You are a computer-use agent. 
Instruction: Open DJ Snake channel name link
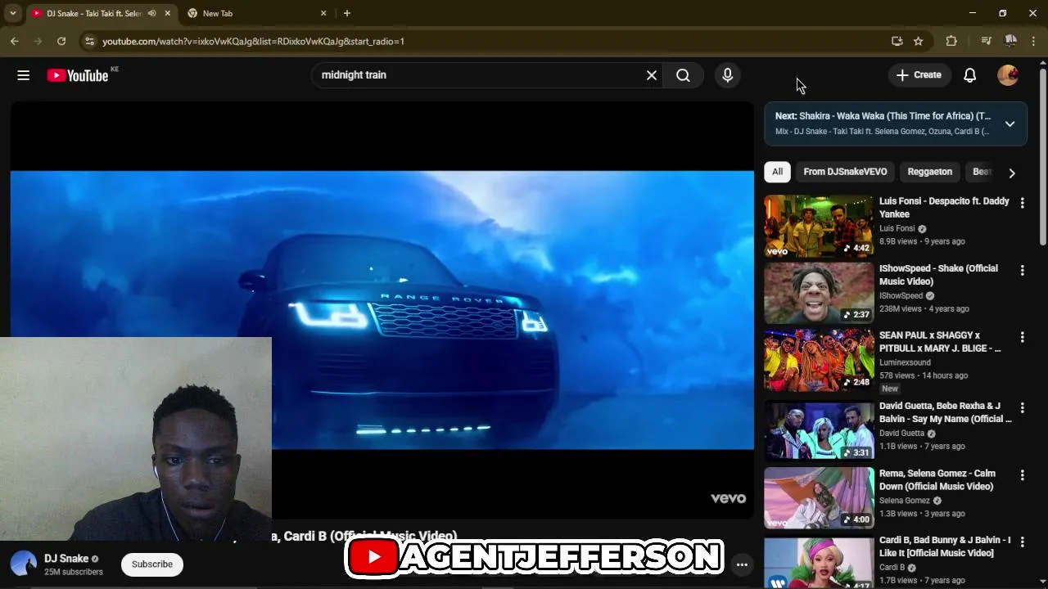[66, 559]
